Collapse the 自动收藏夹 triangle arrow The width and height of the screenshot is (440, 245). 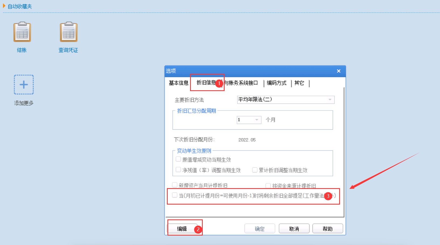[4, 6]
